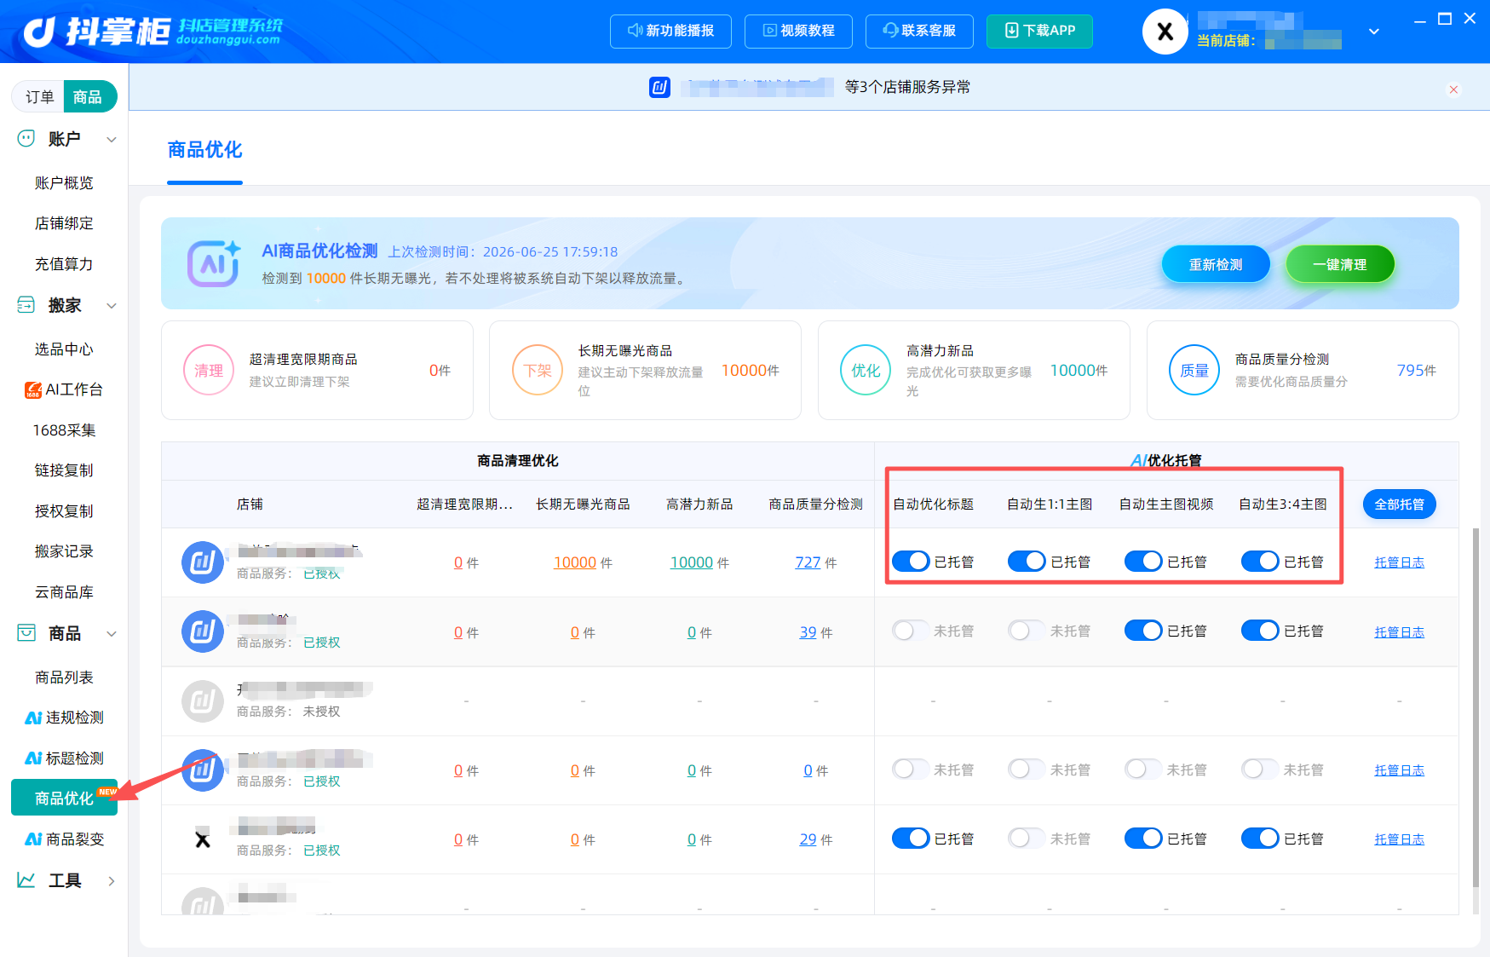
Task: Click the 质量 circle icon
Action: [1194, 370]
